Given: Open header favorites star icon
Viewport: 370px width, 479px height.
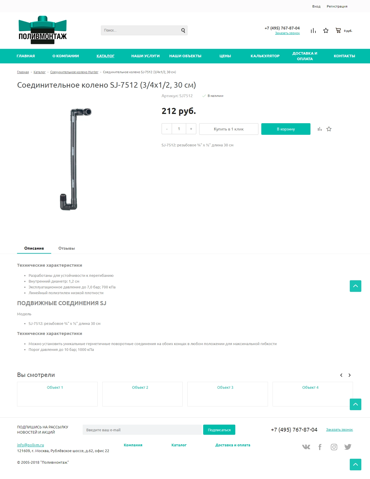Looking at the screenshot, I should [326, 31].
